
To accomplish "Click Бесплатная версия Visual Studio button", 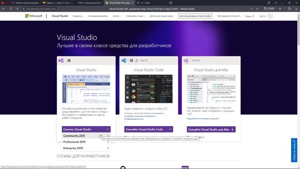I will click(x=195, y=16).
